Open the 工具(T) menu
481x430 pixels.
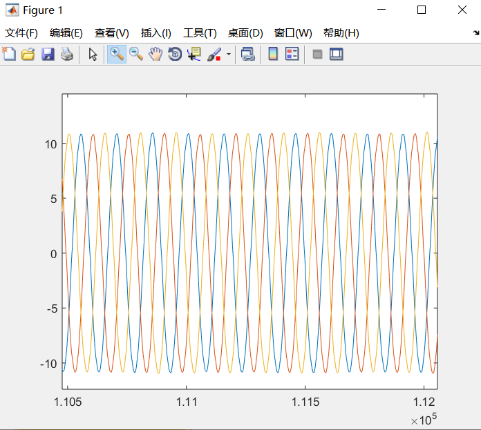click(200, 32)
